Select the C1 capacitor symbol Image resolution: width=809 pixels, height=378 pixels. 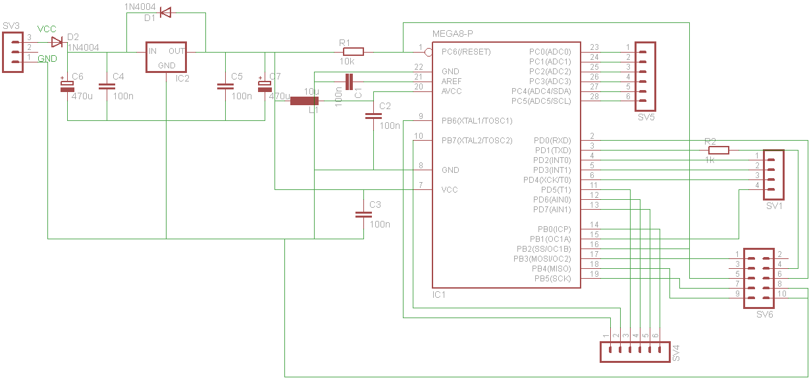pos(349,82)
